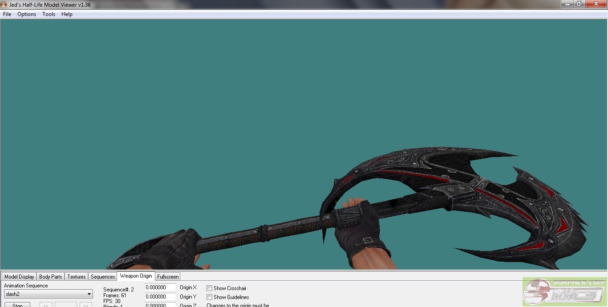Open the Options menu

(x=27, y=14)
